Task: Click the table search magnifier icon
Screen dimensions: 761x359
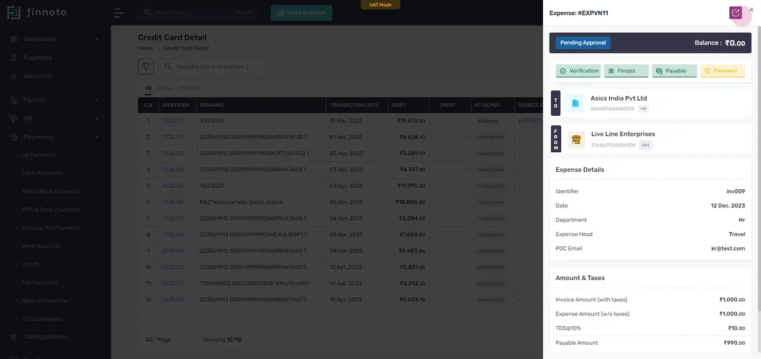Action: 168,67
